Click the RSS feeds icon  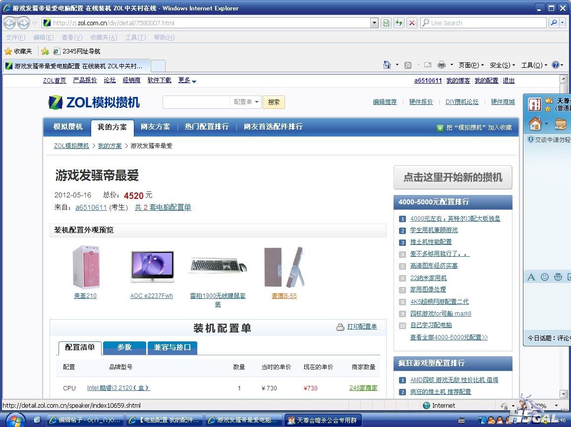coord(408,65)
